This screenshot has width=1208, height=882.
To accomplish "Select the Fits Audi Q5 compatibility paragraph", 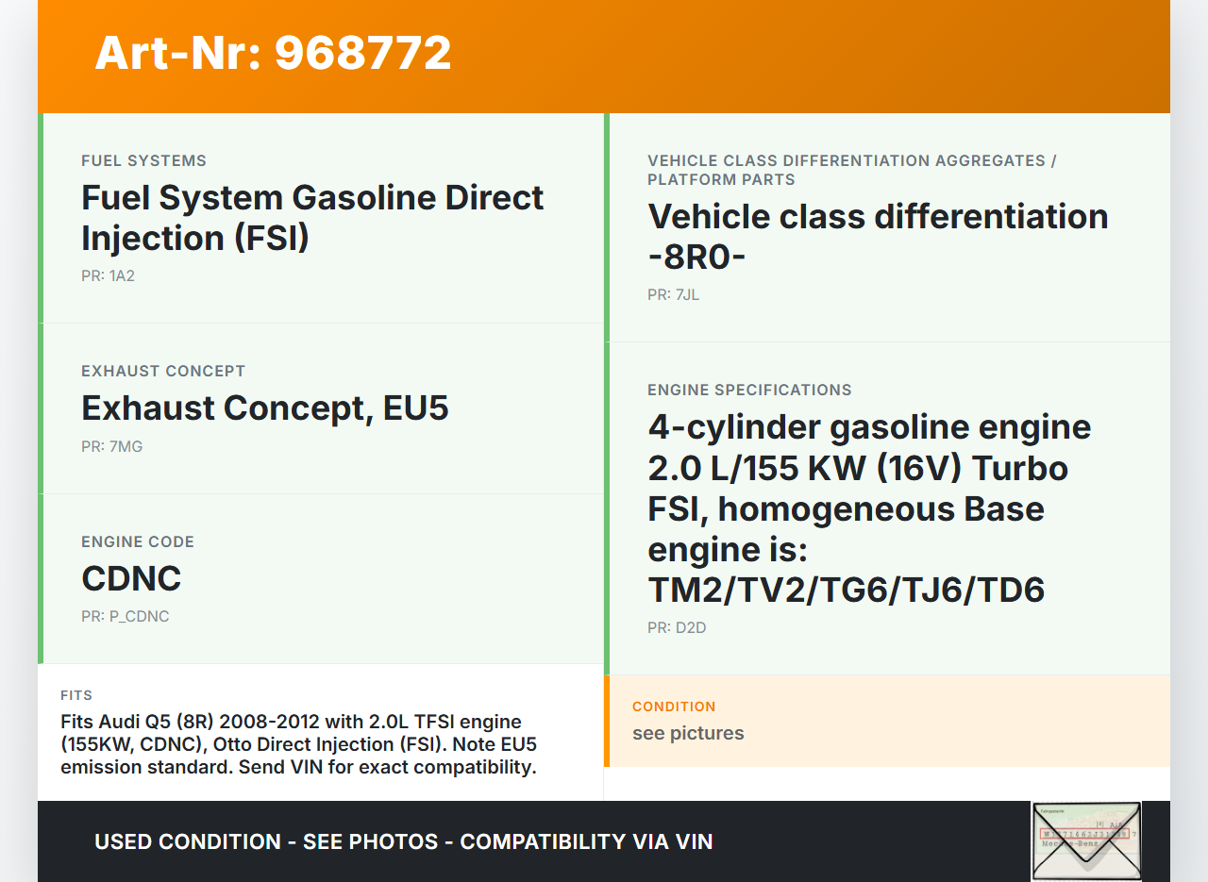I will tap(298, 744).
